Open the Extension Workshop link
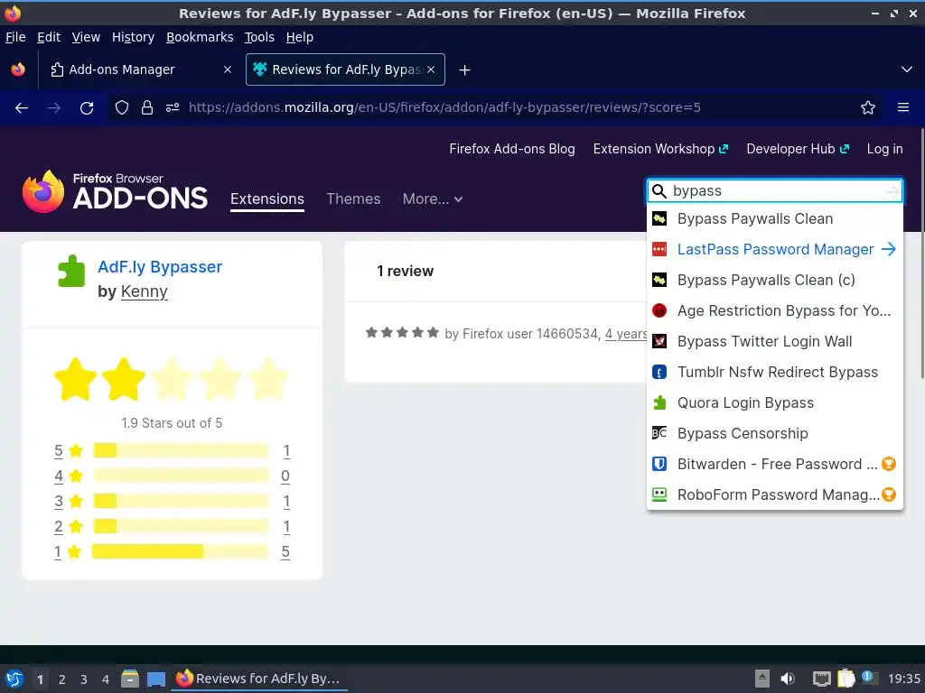This screenshot has width=925, height=693. [x=660, y=149]
